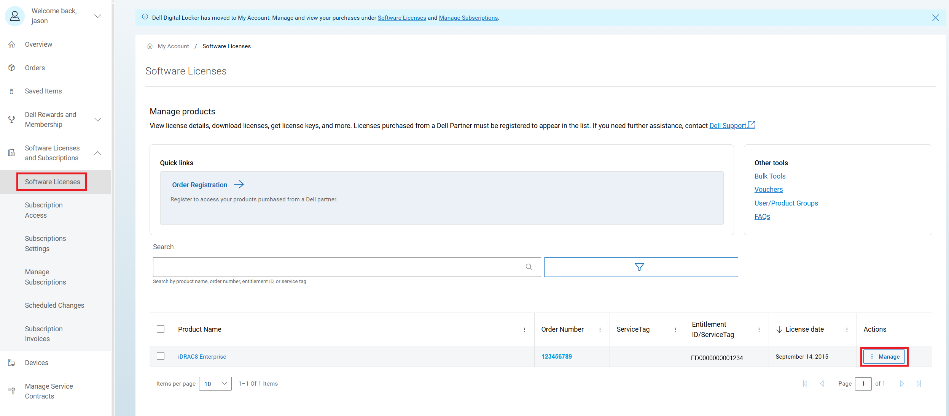The image size is (949, 416).
Task: Select the Overview home icon in sidebar
Action: 12,44
